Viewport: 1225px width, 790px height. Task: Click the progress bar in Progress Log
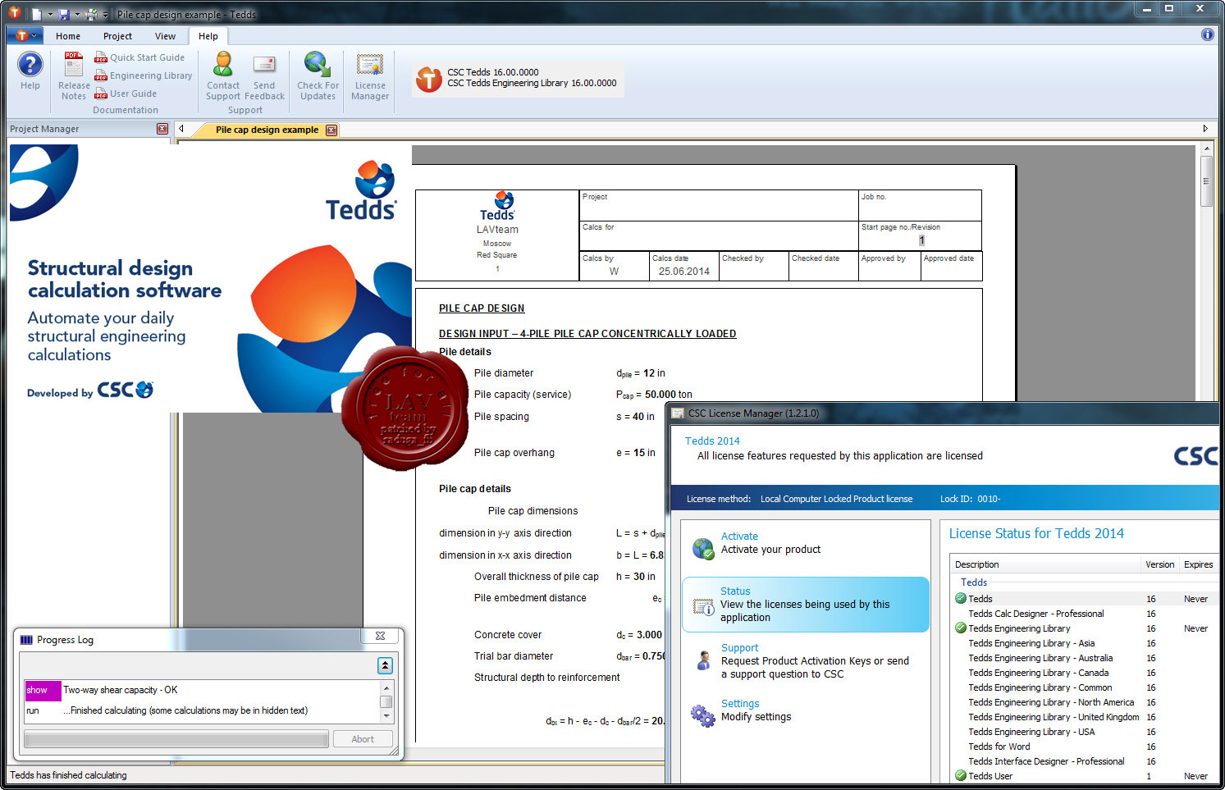176,739
